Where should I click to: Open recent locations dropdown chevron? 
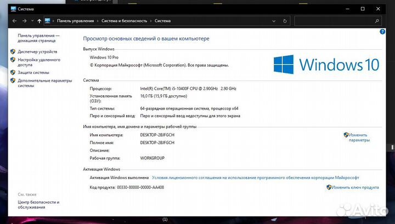[x=32, y=21]
